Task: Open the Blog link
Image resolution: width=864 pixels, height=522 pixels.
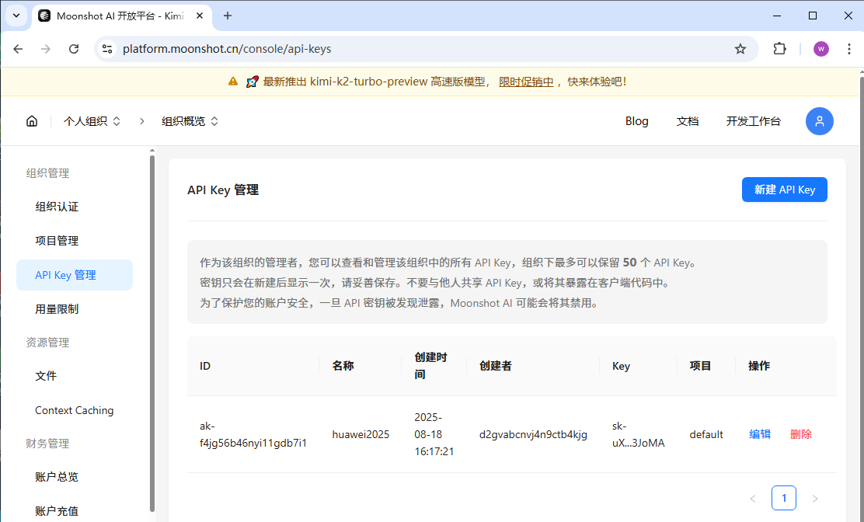Action: [636, 121]
